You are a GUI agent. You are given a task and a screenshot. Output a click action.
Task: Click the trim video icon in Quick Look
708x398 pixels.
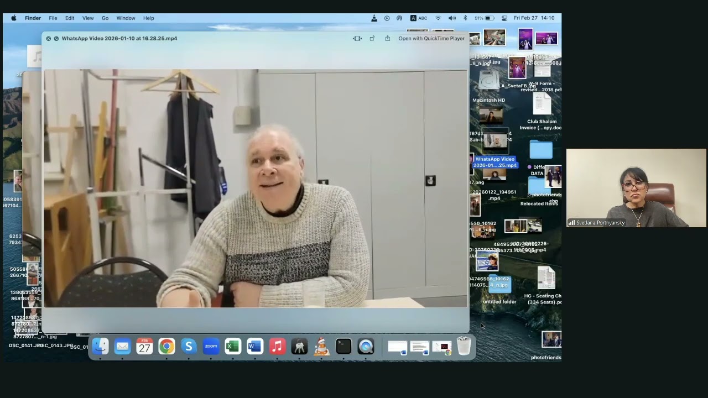pos(357,39)
